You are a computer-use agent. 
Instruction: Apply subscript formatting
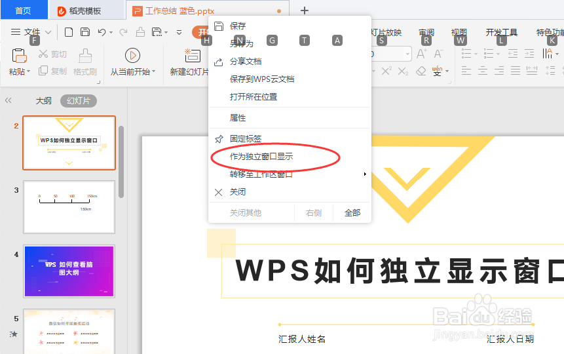coord(403,71)
